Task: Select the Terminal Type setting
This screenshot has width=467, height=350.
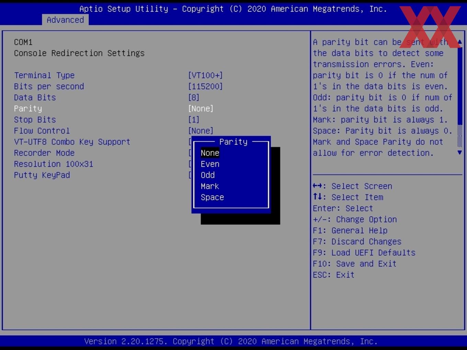Action: coord(44,75)
